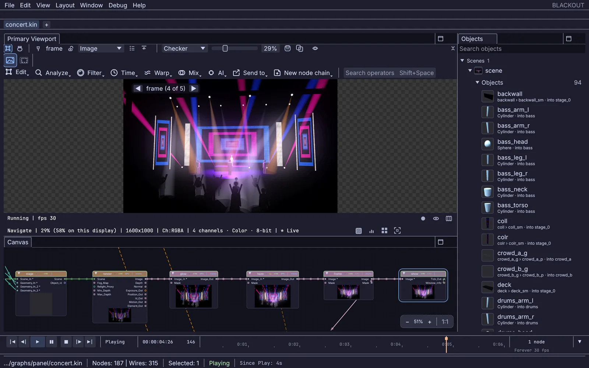The width and height of the screenshot is (589, 368).
Task: Click the upload arrow icon in viewport toolbar
Action: (x=144, y=48)
